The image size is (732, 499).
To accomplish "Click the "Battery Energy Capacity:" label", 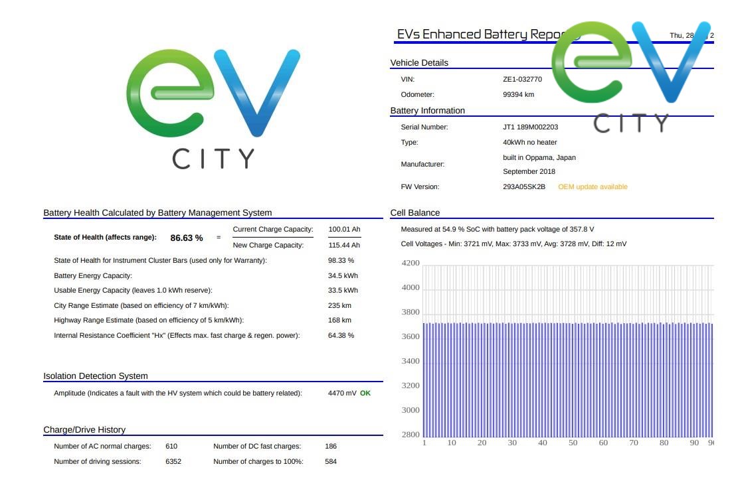I will click(x=93, y=275).
